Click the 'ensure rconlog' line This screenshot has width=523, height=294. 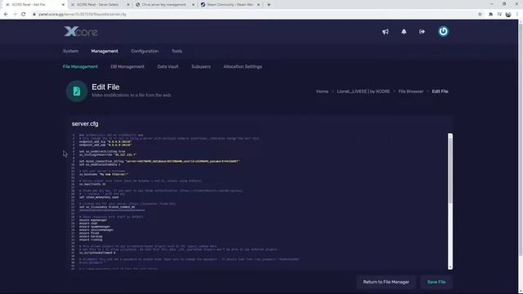[x=91, y=239]
